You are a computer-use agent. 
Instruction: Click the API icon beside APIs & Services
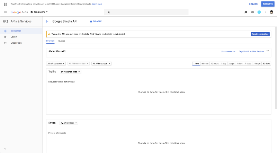(5, 21)
